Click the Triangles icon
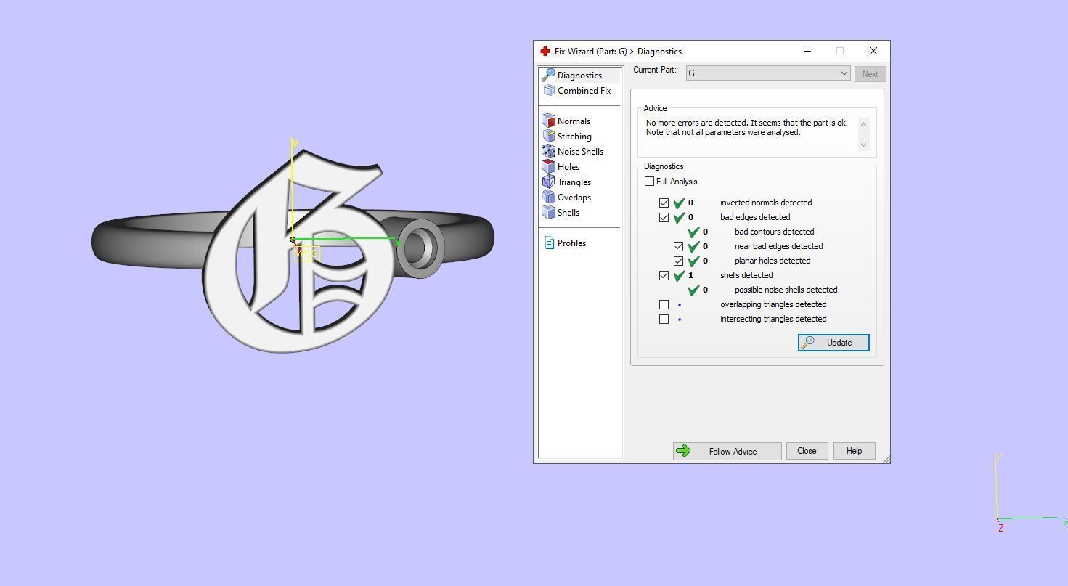Image resolution: width=1068 pixels, height=586 pixels. coord(549,182)
